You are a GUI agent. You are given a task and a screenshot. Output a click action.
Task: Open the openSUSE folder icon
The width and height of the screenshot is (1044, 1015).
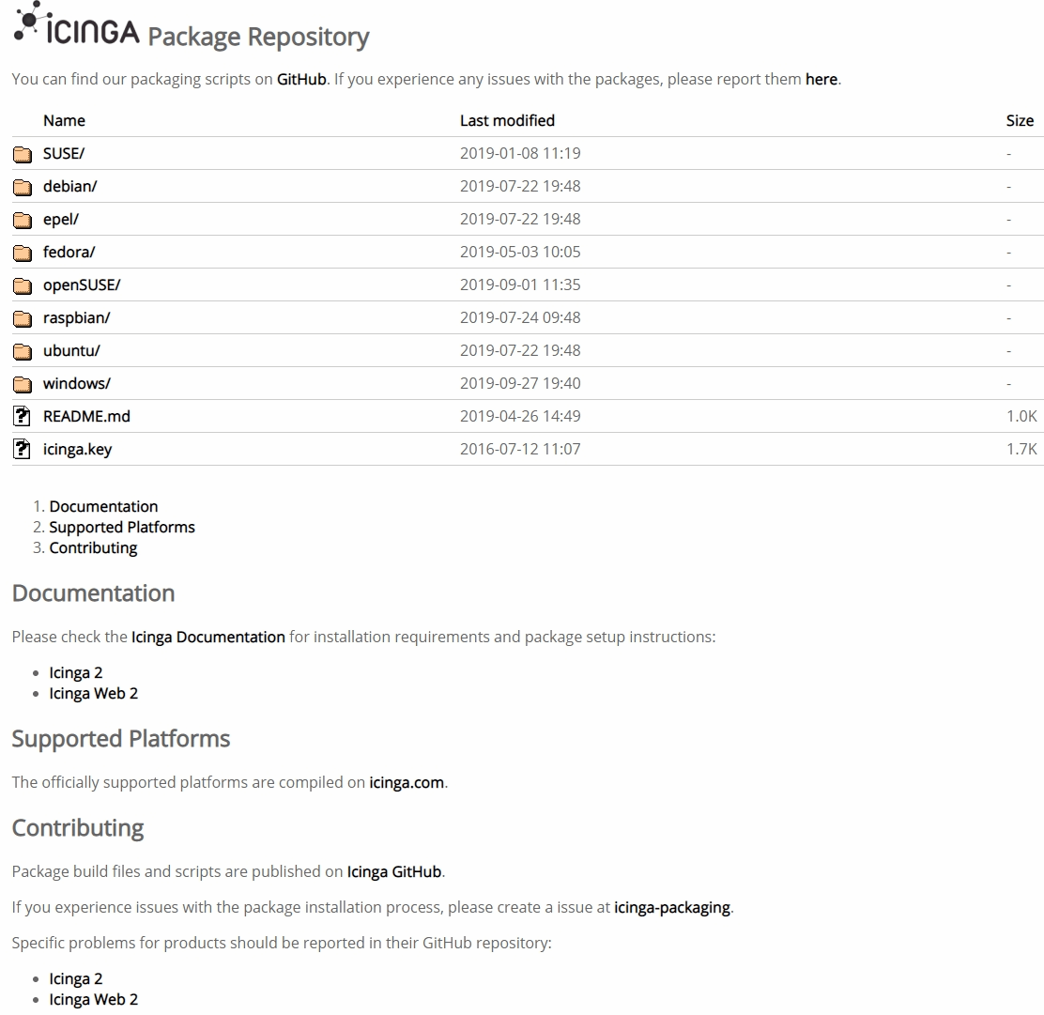point(22,285)
